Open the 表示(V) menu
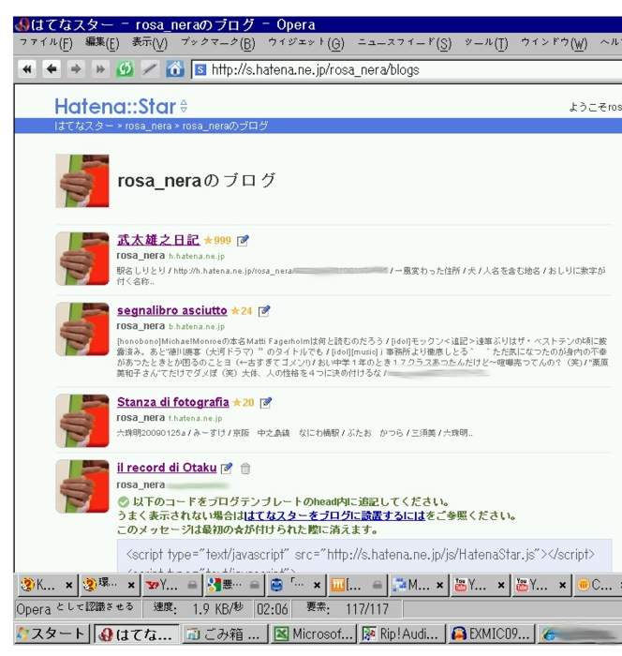This screenshot has height=656, width=622. coord(150,43)
